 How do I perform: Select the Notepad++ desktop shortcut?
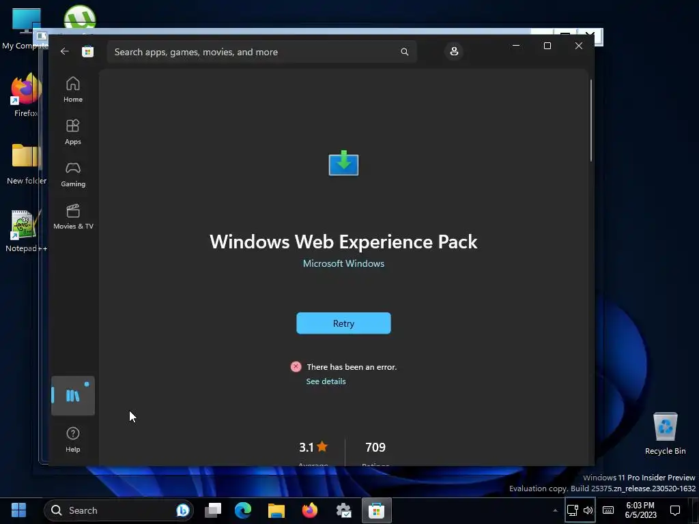pyautogui.click(x=26, y=231)
